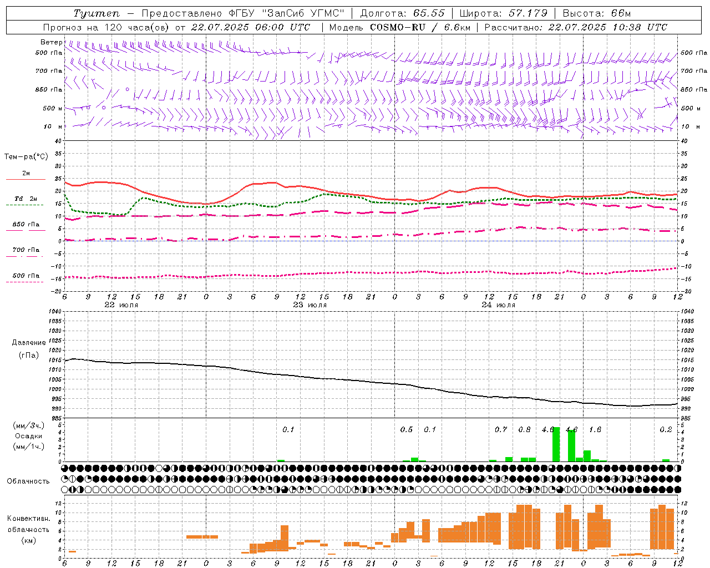Select the red 2м temperature legend line

pyautogui.click(x=26, y=179)
